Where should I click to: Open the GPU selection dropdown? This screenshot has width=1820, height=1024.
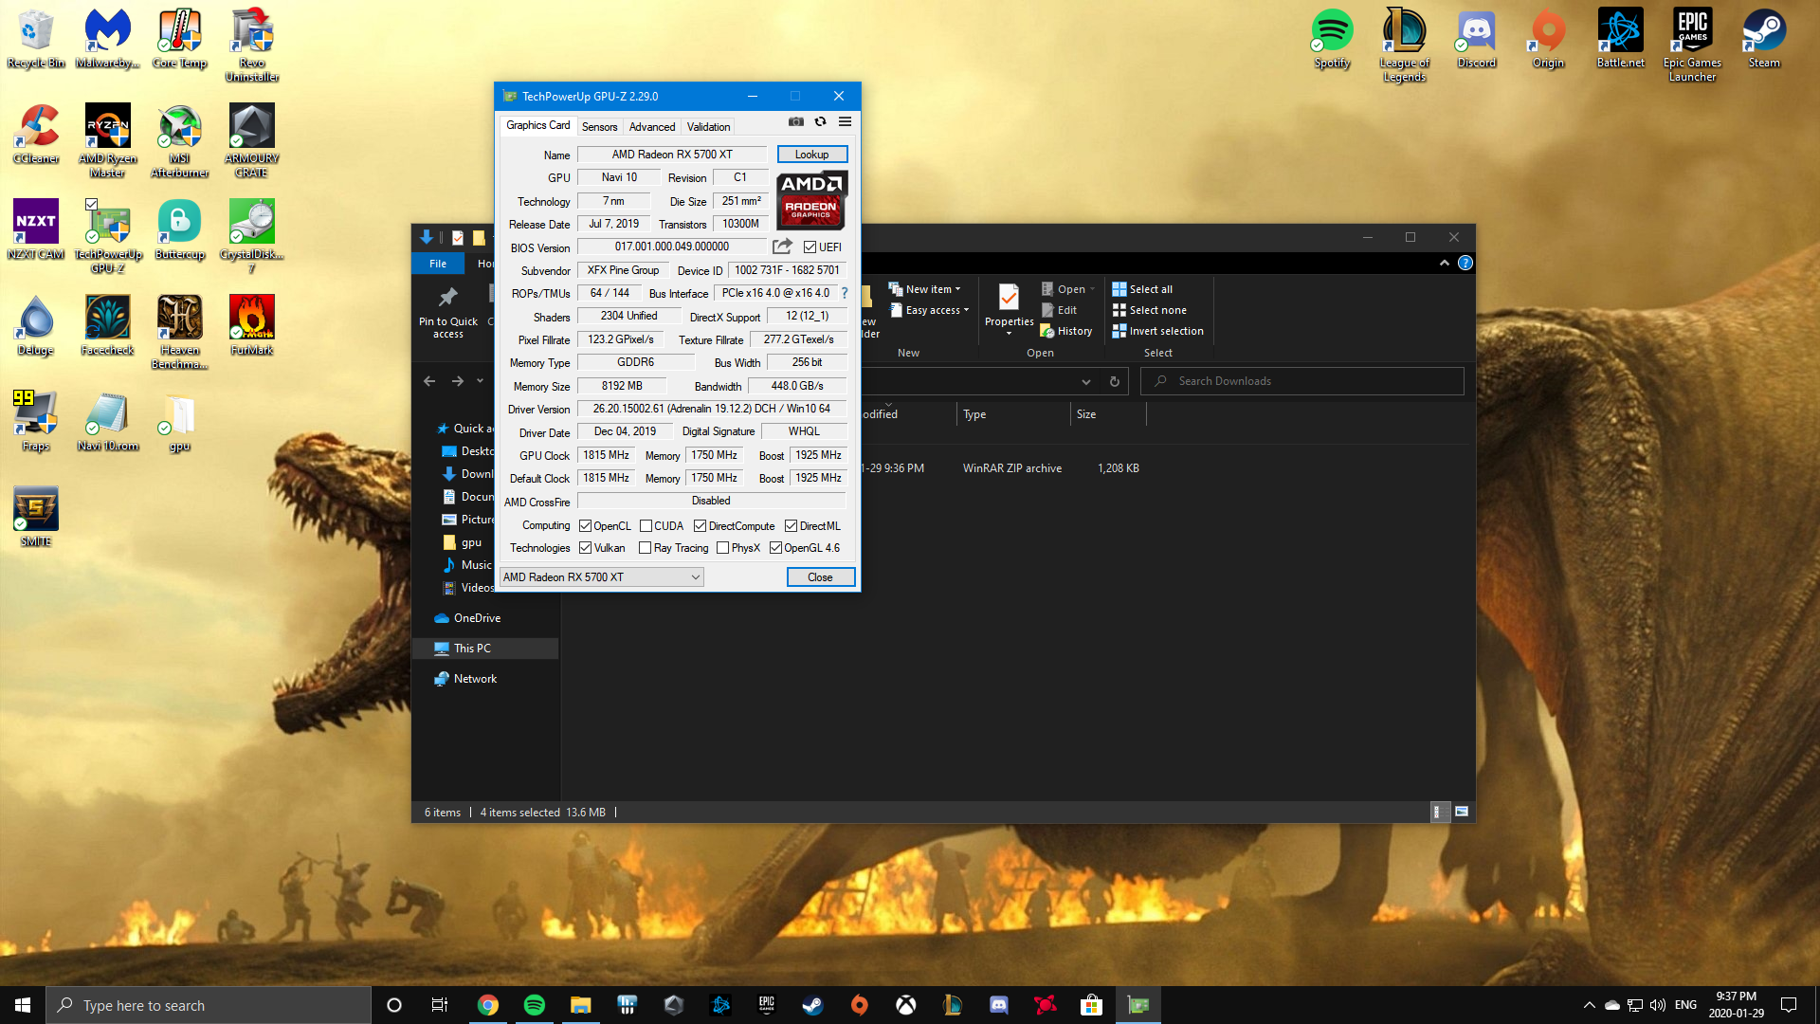coord(601,577)
